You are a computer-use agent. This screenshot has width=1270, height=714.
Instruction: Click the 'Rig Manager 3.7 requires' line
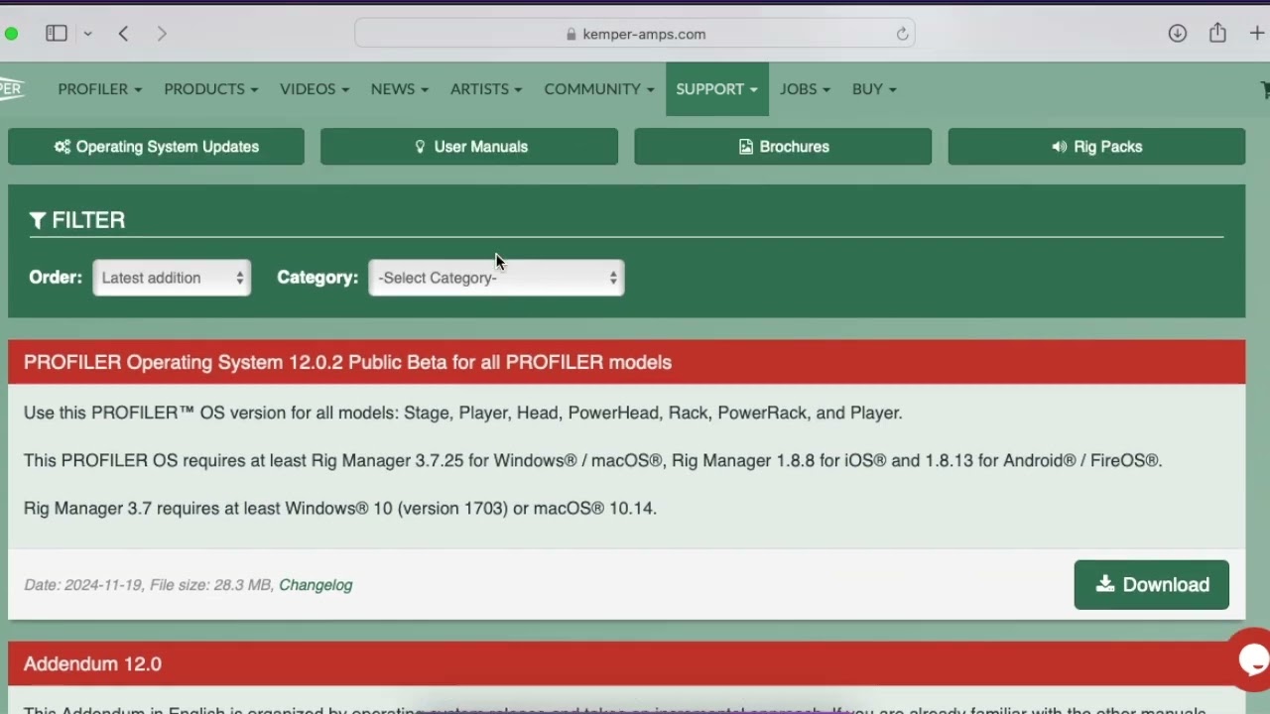[x=340, y=509]
